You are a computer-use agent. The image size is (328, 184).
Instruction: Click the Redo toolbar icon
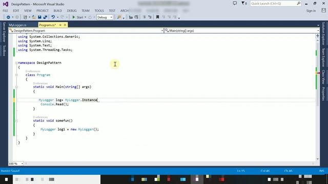[x=62, y=17]
